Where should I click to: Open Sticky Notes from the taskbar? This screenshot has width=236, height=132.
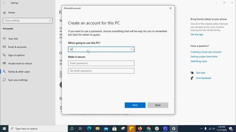coord(131,129)
